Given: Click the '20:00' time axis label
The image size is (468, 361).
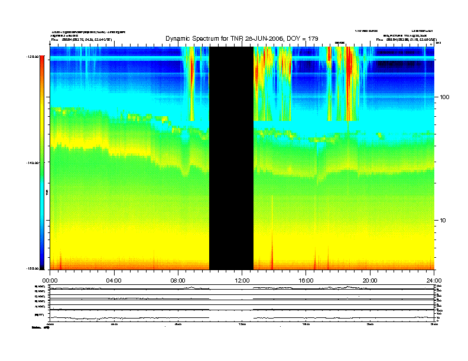Looking at the screenshot, I should pyautogui.click(x=370, y=281).
